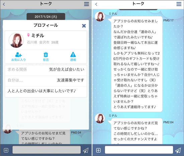Tap plus attachment icon in right screen
This screenshot has height=156, width=184.
98,150
